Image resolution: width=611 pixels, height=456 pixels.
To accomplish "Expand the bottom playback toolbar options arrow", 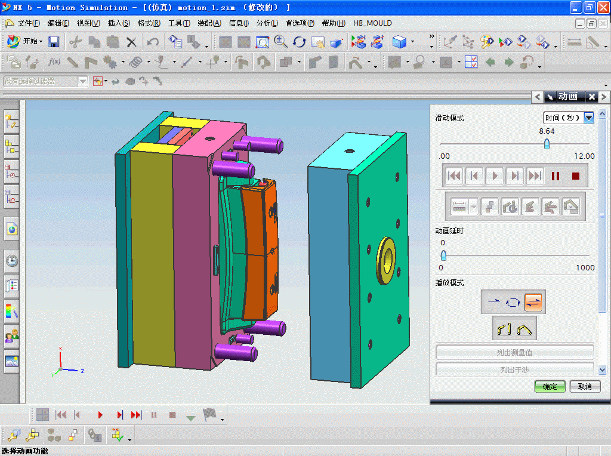I will pyautogui.click(x=222, y=420).
